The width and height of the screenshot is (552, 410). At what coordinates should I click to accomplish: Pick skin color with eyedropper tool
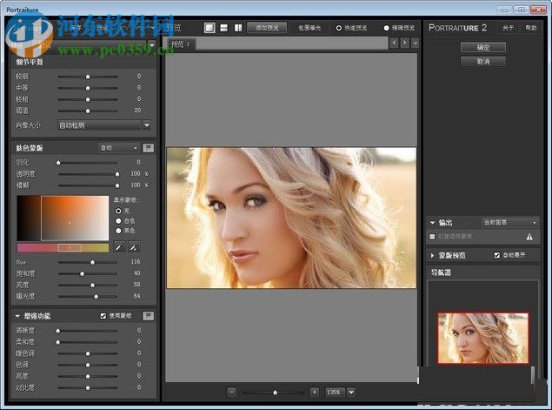point(119,247)
